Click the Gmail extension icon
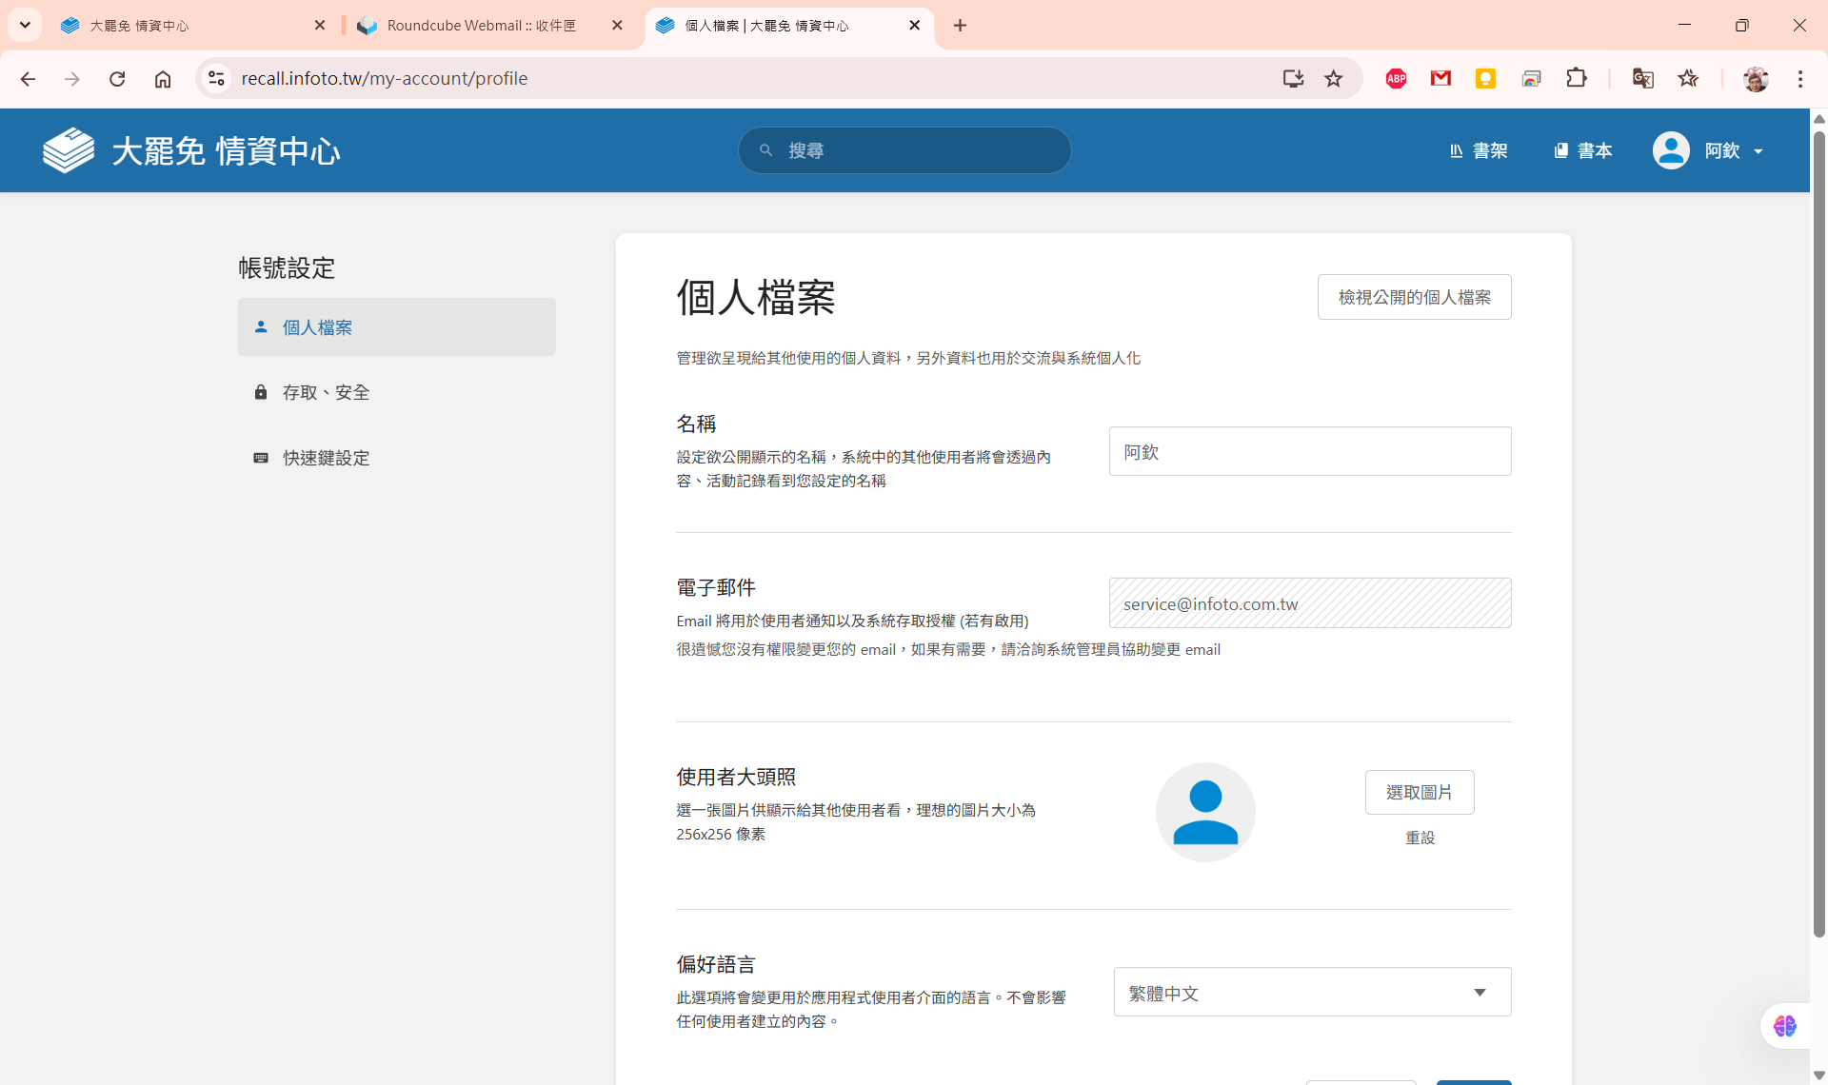This screenshot has height=1085, width=1828. pos(1441,79)
